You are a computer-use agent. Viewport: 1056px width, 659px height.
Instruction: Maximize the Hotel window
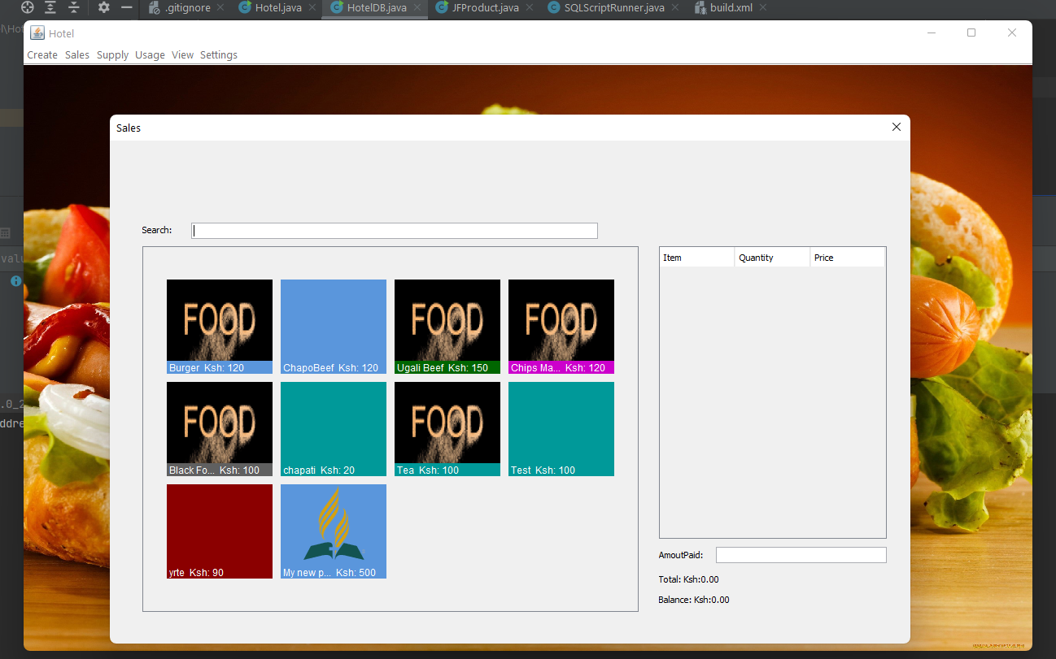[971, 33]
